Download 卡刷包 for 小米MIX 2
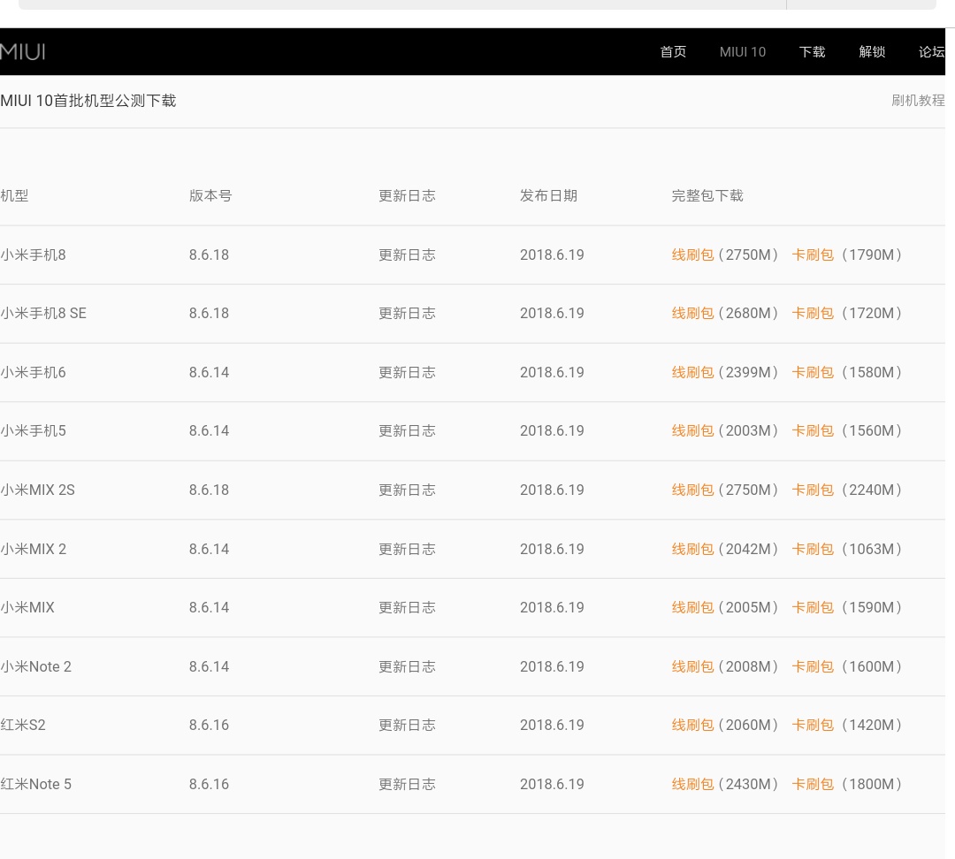Screen dimensions: 955x859 (x=813, y=549)
